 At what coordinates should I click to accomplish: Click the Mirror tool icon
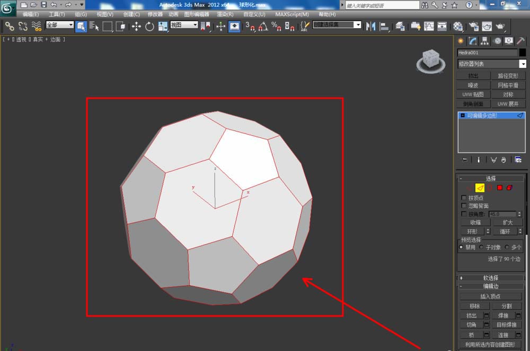pos(371,26)
